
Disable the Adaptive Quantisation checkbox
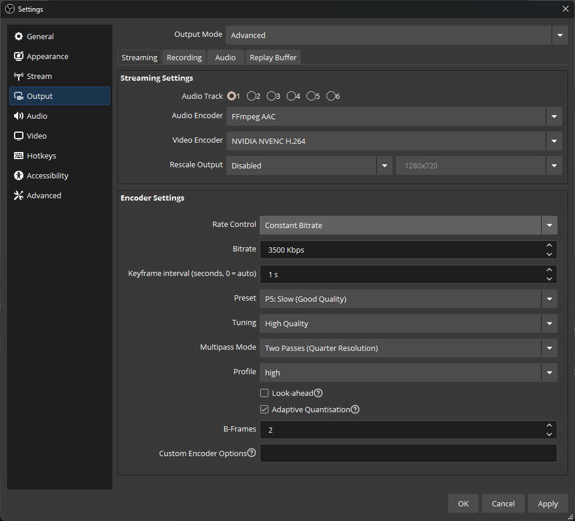[x=264, y=409]
